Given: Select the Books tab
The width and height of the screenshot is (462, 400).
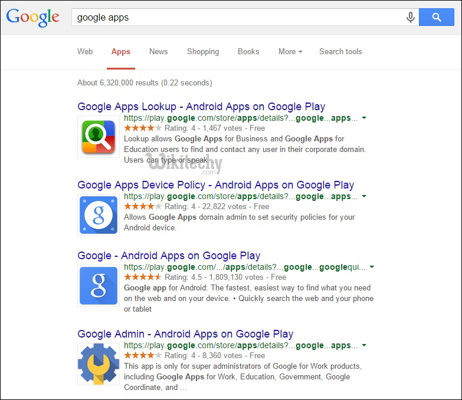Looking at the screenshot, I should pyautogui.click(x=248, y=52).
